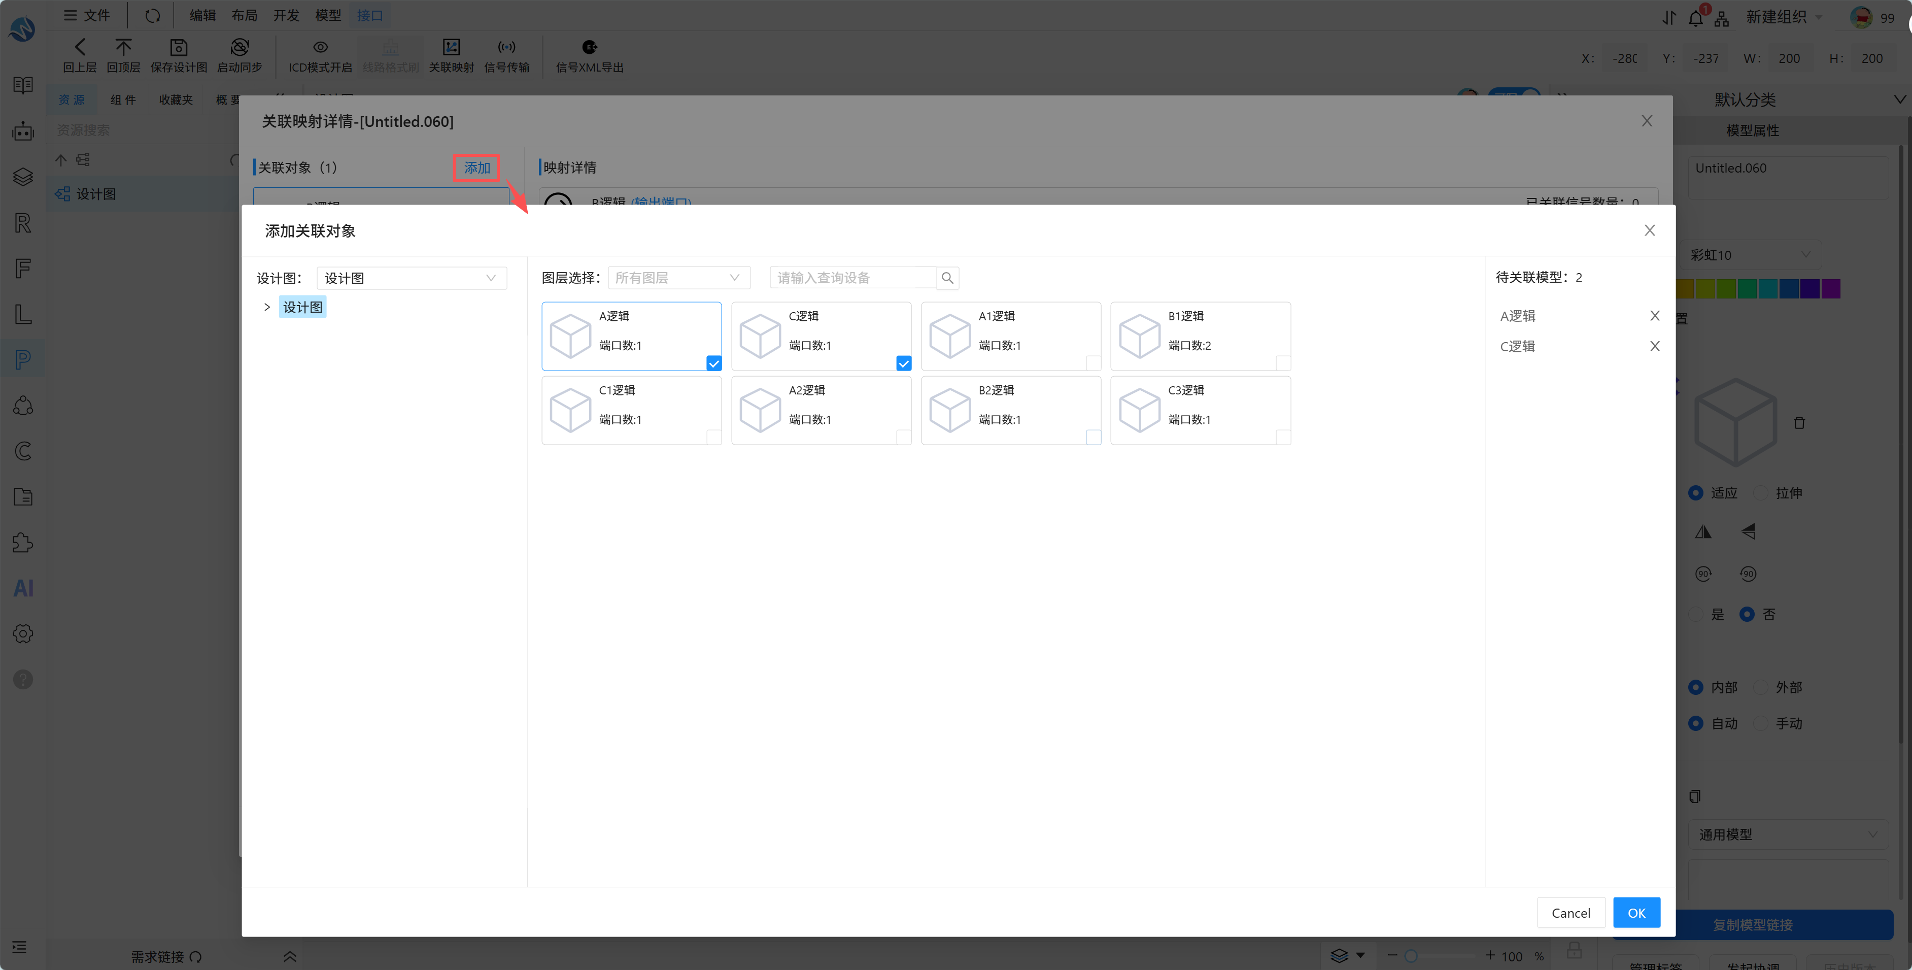Image resolution: width=1912 pixels, height=970 pixels.
Task: Check the B2逻辑 card checkbox
Action: pyautogui.click(x=1094, y=438)
